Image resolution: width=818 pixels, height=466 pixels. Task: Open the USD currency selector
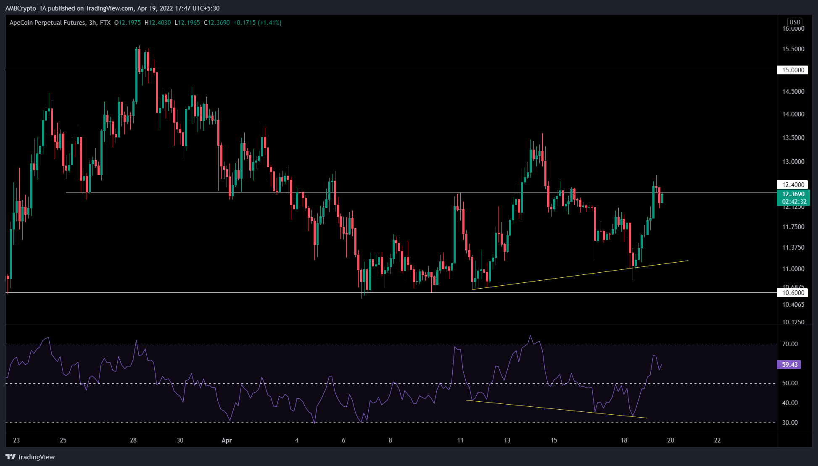tap(794, 22)
